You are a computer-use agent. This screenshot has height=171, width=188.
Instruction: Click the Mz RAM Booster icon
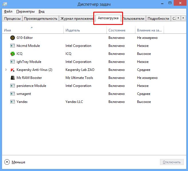click(x=13, y=78)
